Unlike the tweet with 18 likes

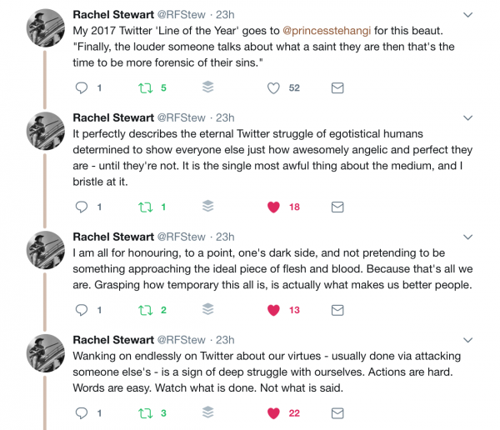(x=273, y=207)
